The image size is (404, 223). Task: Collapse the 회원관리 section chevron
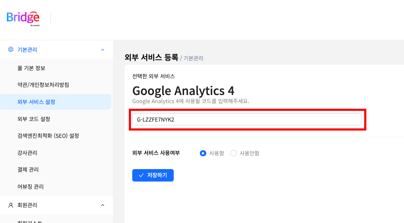102,205
